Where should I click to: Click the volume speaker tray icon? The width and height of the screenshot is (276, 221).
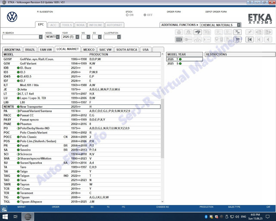(x=237, y=217)
